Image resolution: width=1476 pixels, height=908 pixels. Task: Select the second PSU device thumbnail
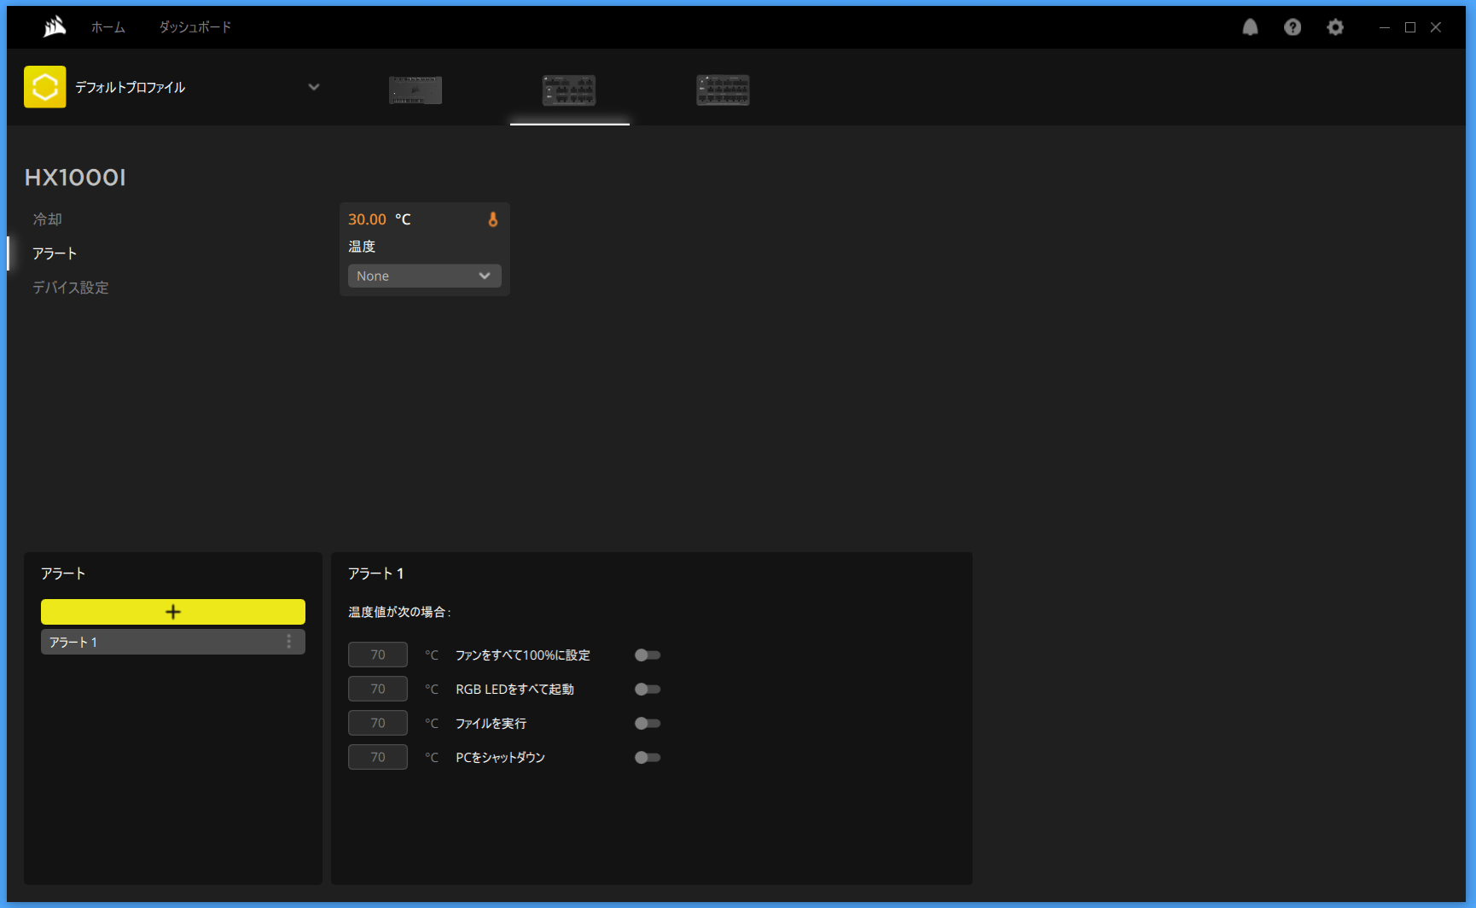(569, 90)
